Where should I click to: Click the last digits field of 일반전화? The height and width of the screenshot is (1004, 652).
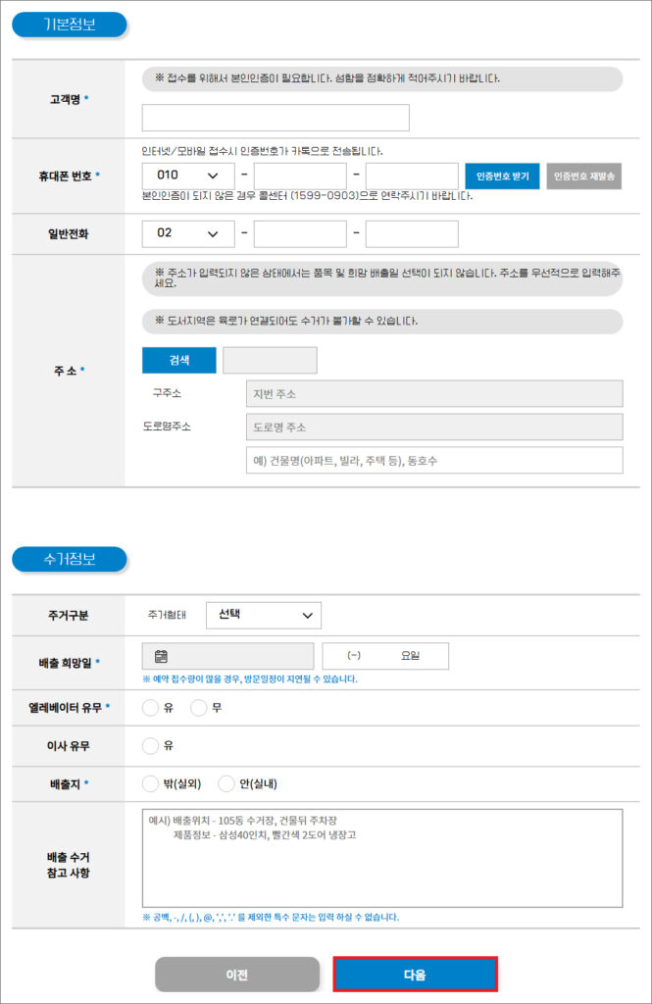point(412,234)
